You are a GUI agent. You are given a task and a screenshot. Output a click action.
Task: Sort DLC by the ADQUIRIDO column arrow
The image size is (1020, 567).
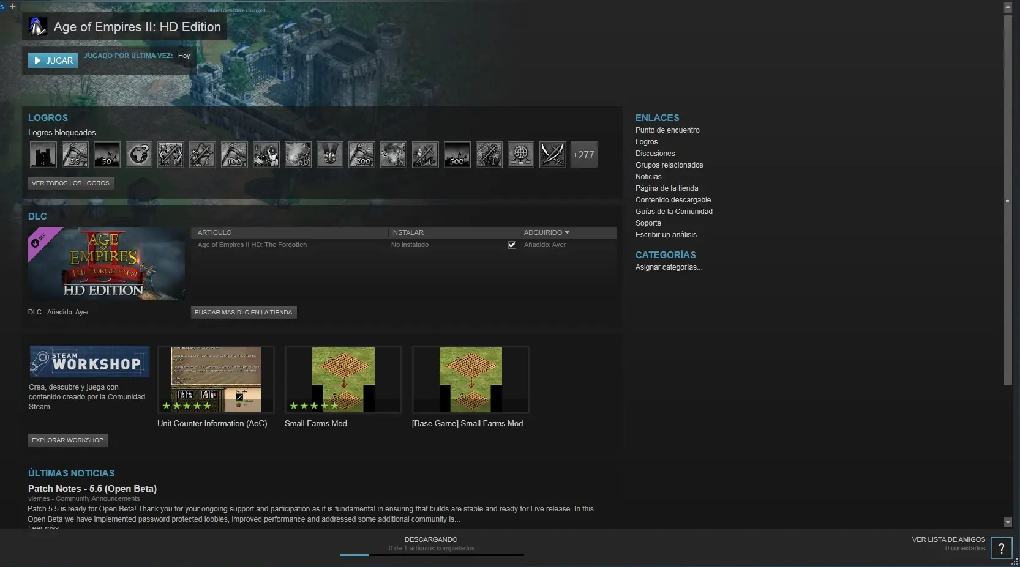click(567, 232)
